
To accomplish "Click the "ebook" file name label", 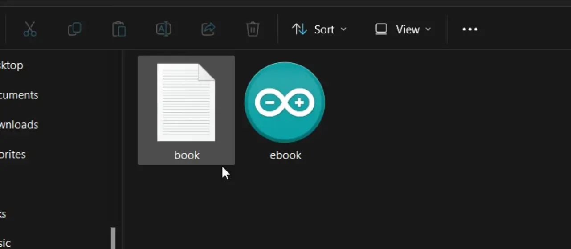I will point(285,155).
